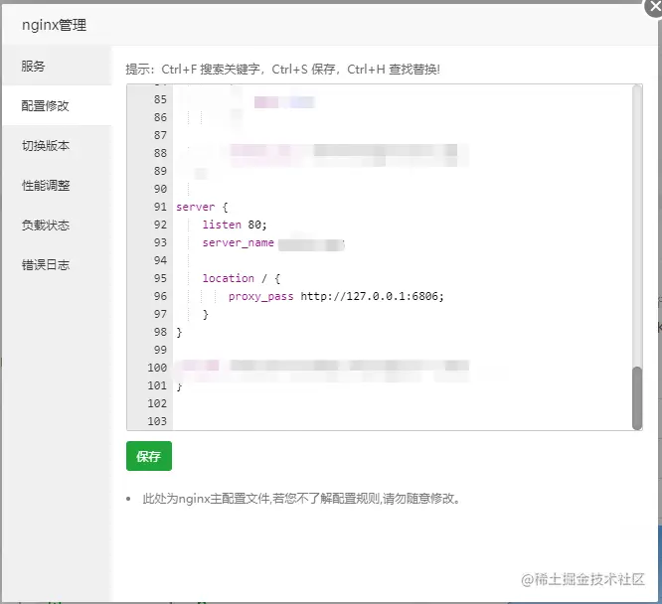
Task: Click the blurred server_name value
Action: tap(311, 244)
